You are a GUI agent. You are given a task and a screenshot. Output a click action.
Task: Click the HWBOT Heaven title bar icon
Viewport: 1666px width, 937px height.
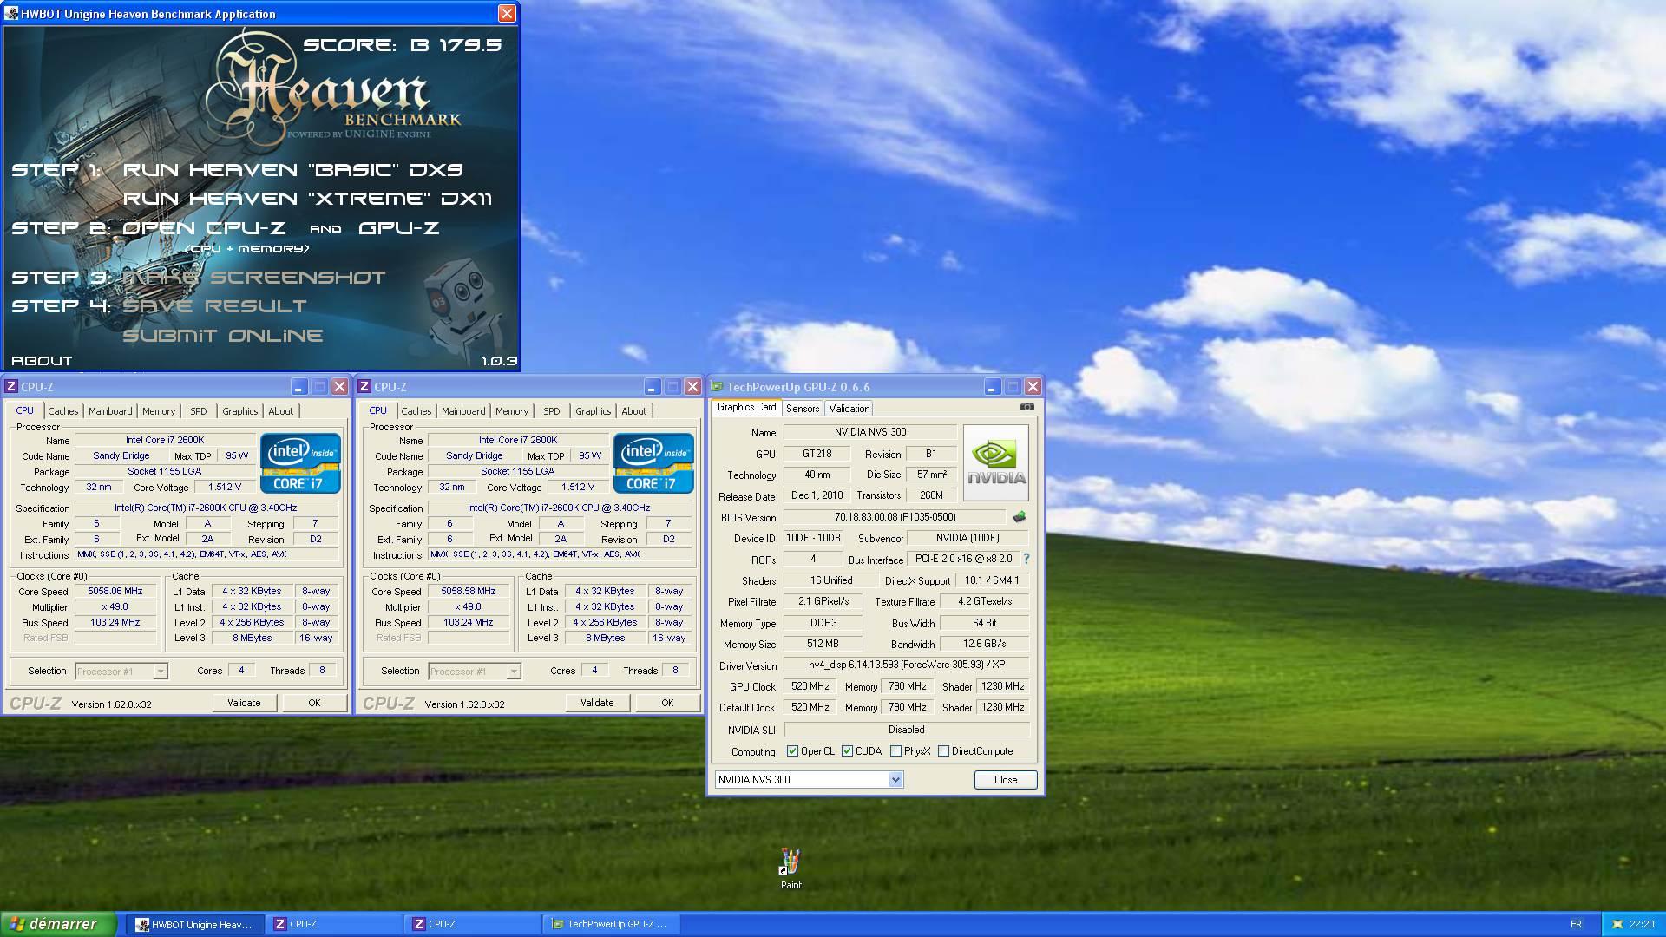(x=11, y=14)
